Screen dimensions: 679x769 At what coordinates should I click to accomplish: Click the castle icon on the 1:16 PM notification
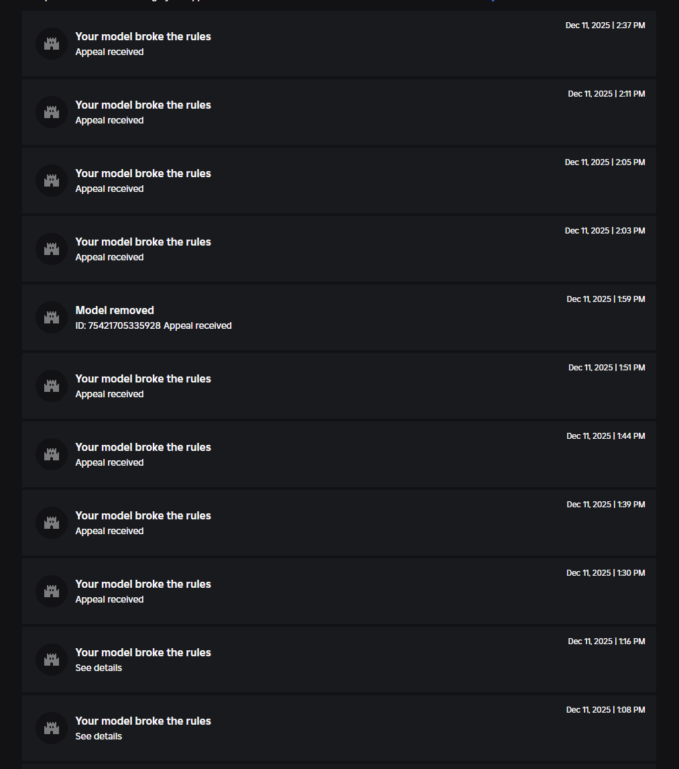[52, 660]
